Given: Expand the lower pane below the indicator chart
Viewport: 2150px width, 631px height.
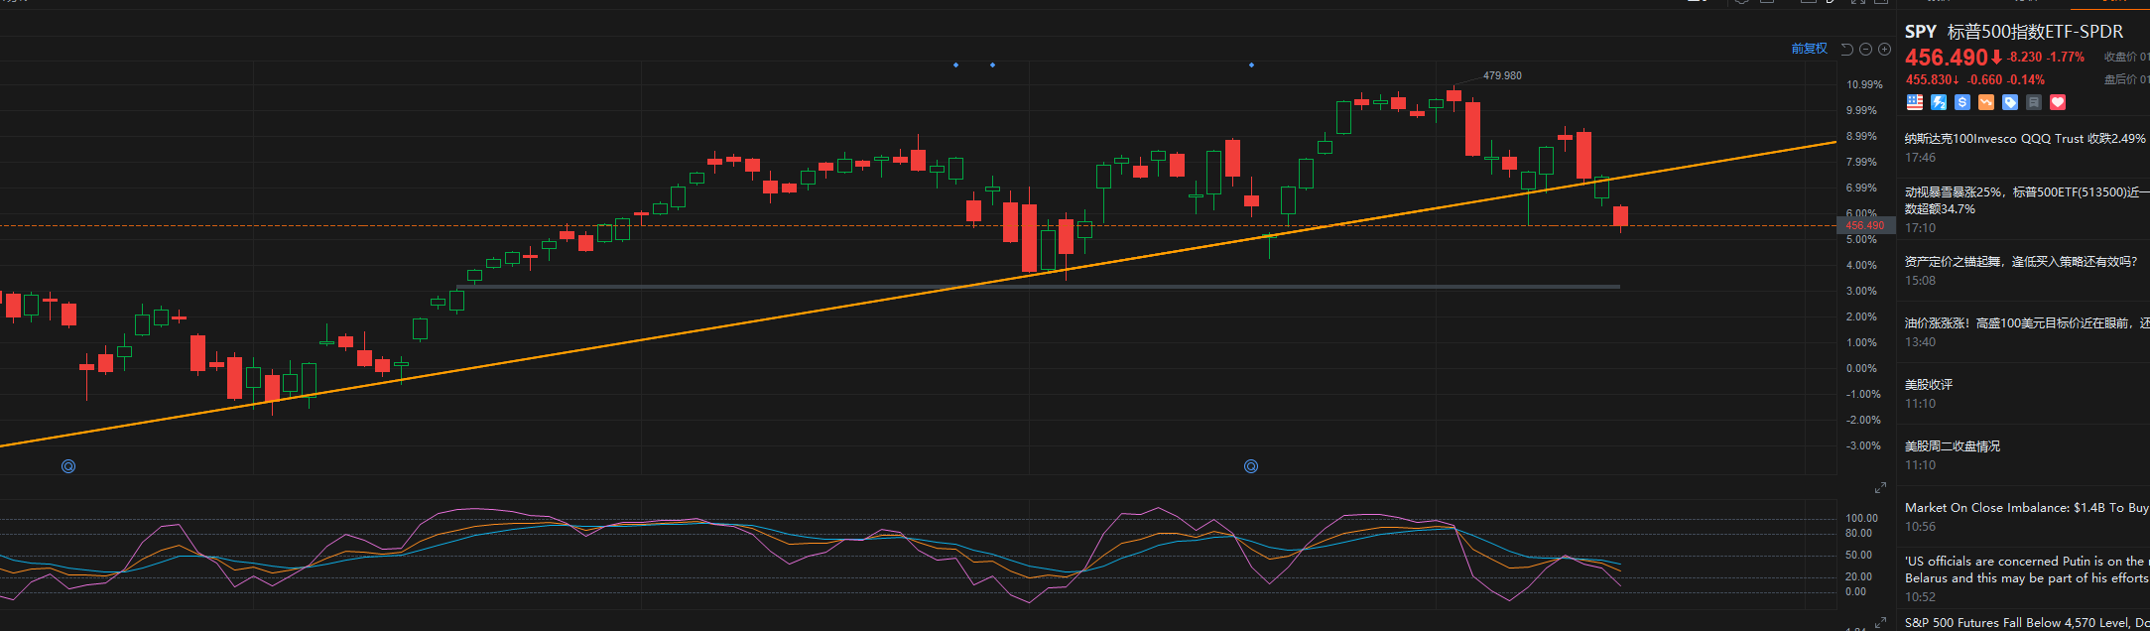Looking at the screenshot, I should point(1880,622).
